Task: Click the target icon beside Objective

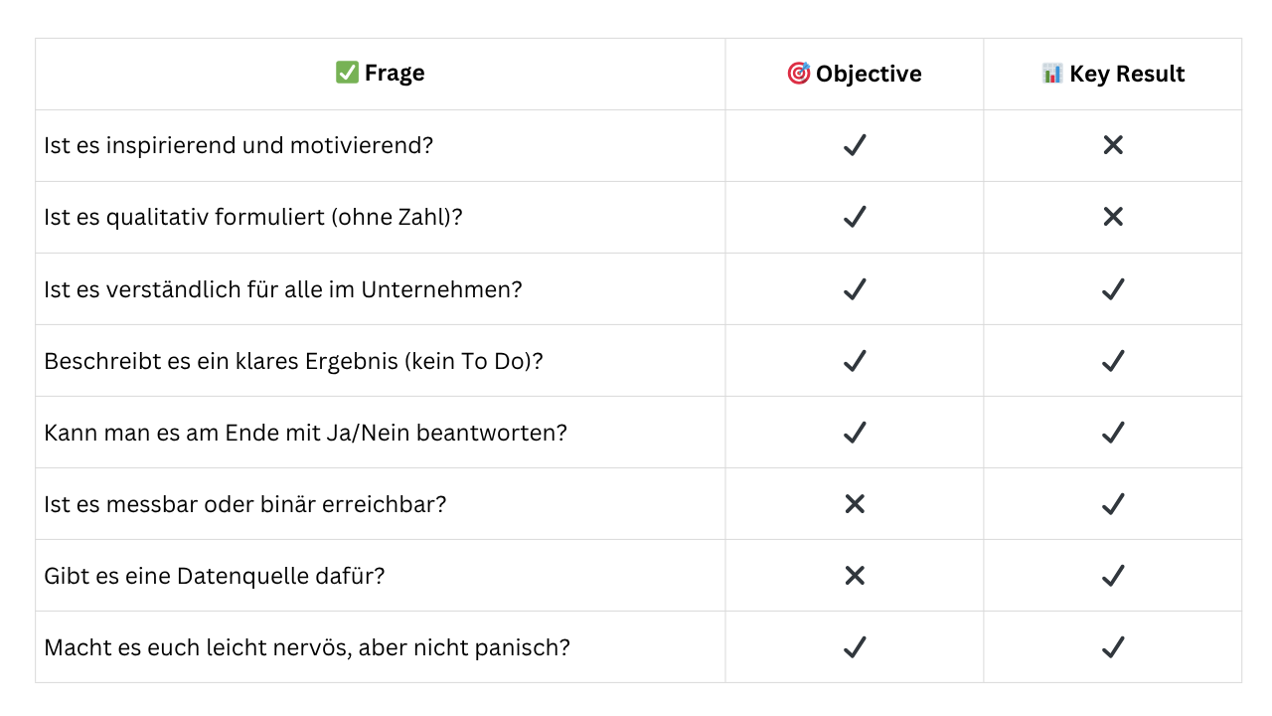Action: click(x=798, y=74)
